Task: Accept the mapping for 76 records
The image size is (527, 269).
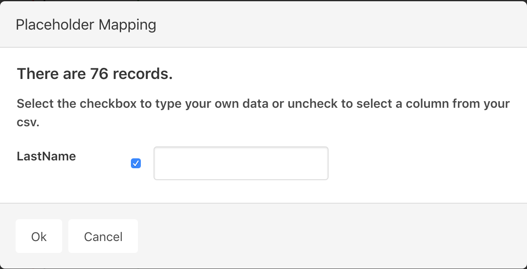Action: click(x=39, y=237)
